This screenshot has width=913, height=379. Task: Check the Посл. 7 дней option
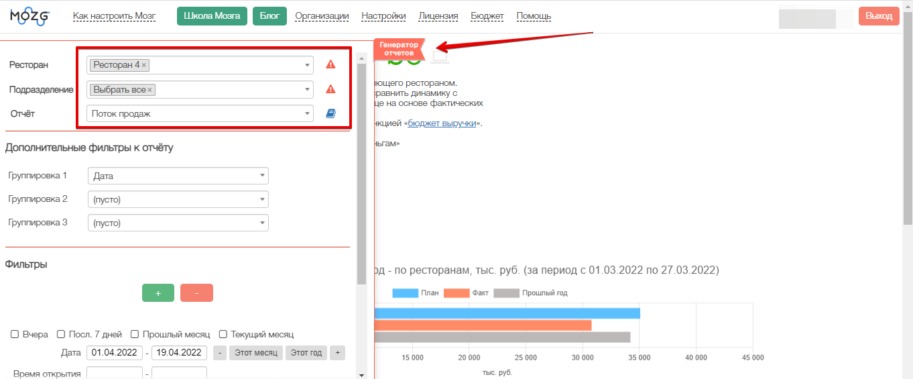[61, 334]
